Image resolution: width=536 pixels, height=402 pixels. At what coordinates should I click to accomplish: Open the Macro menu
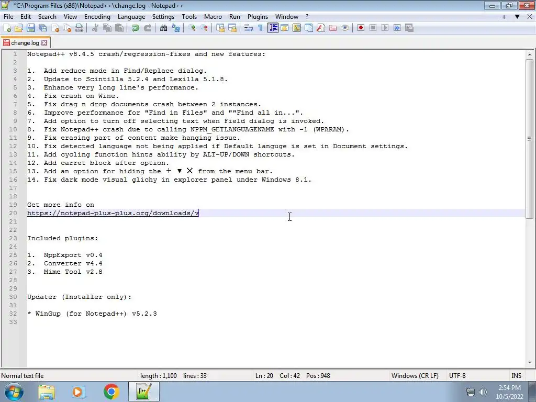click(213, 17)
